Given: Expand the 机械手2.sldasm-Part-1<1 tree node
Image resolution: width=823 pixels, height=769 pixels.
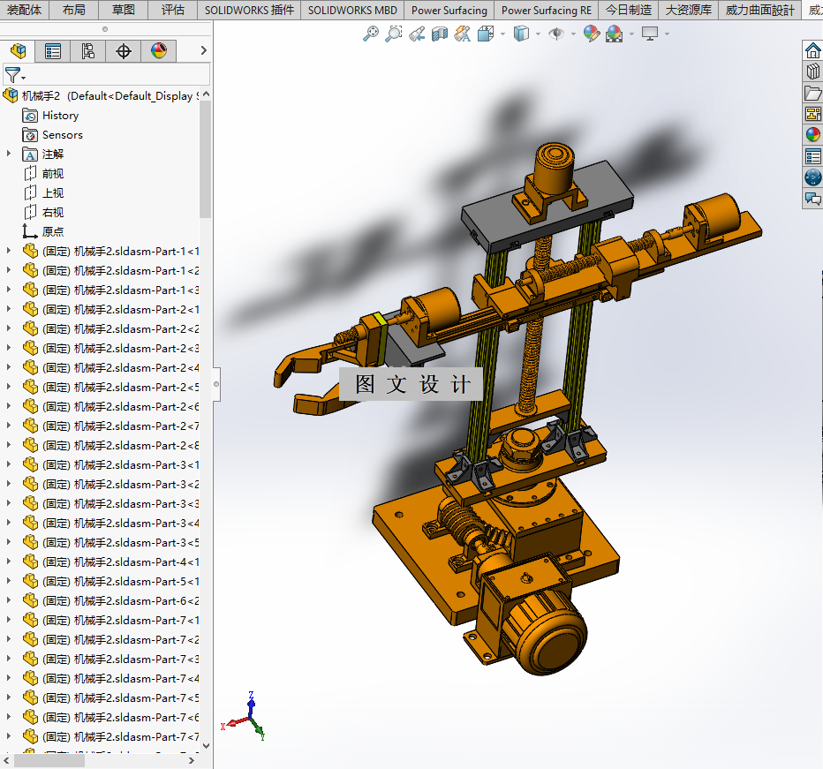Looking at the screenshot, I should click(x=9, y=251).
